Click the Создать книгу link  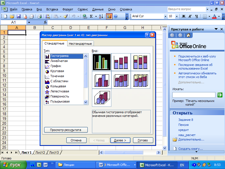pyautogui.click(x=191, y=149)
